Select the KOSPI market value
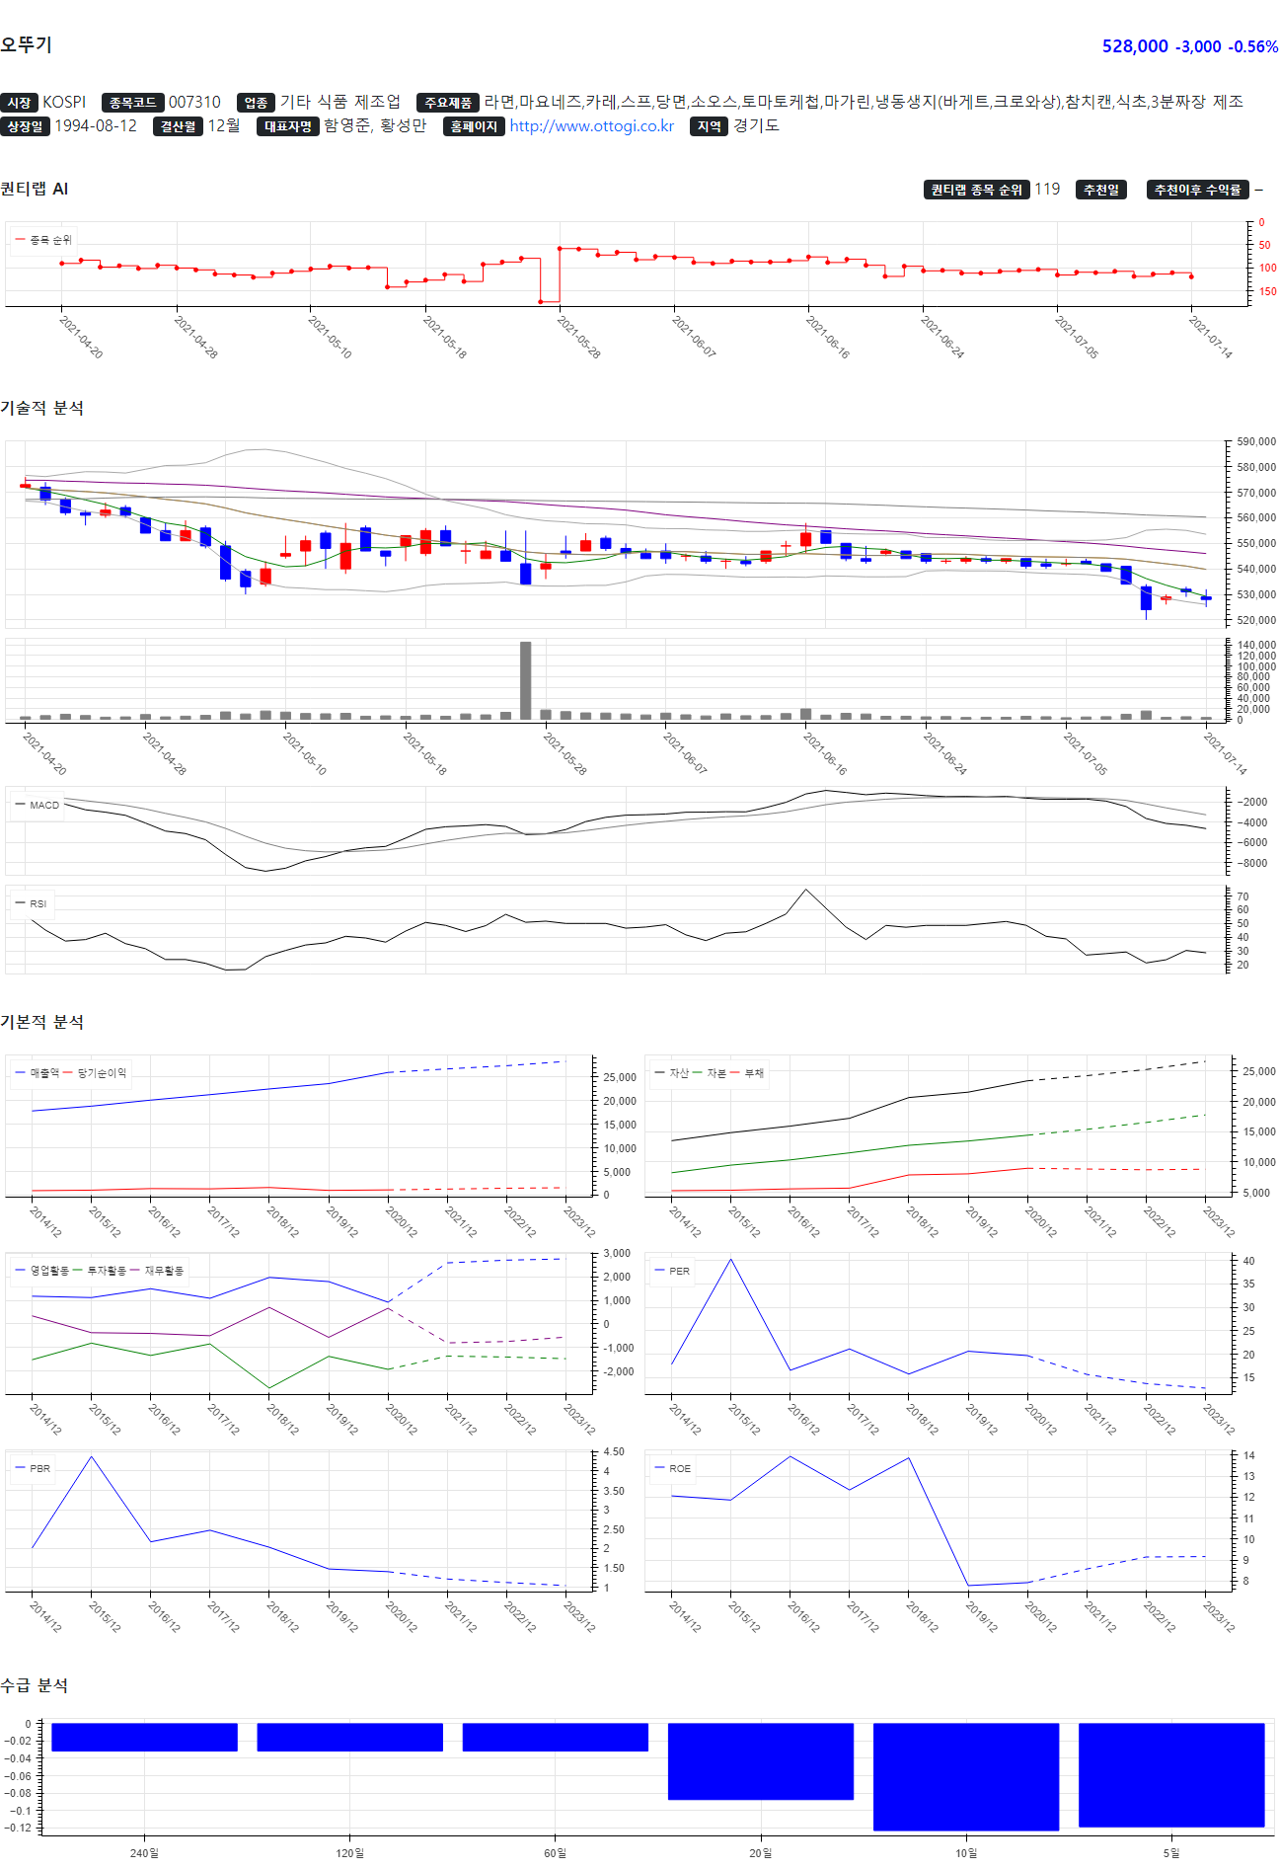This screenshot has height=1869, width=1279. [x=64, y=103]
